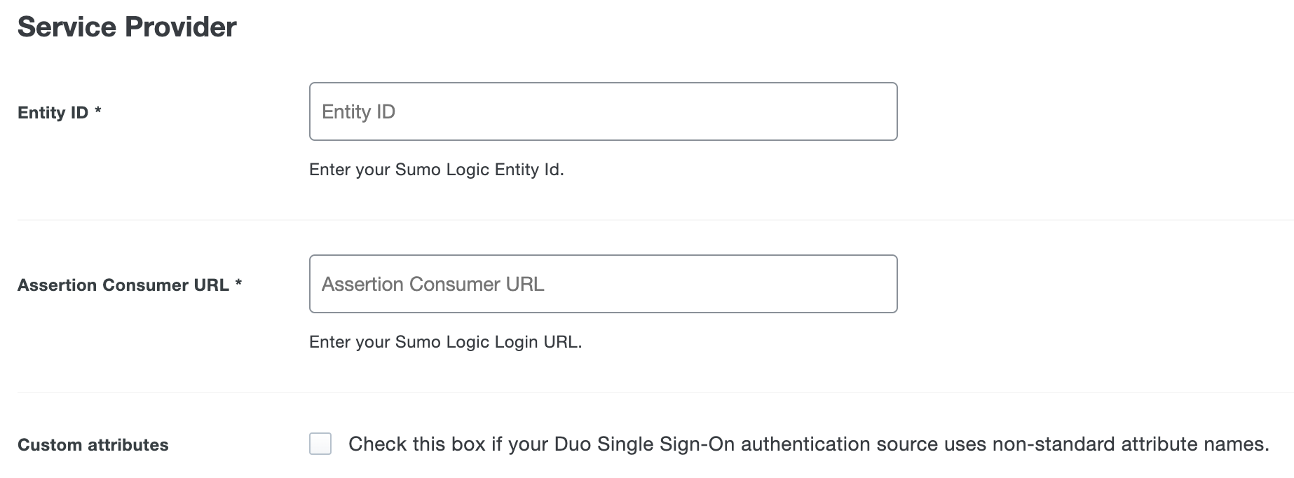Select the Service Provider heading
The width and height of the screenshot is (1294, 478).
click(x=128, y=27)
